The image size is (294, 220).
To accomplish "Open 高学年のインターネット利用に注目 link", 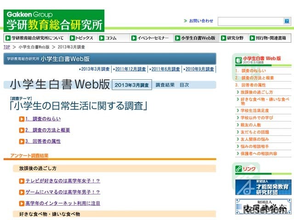I will [x=63, y=203].
